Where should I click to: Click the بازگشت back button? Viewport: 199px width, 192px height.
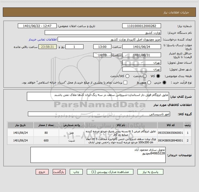(x=59, y=172)
